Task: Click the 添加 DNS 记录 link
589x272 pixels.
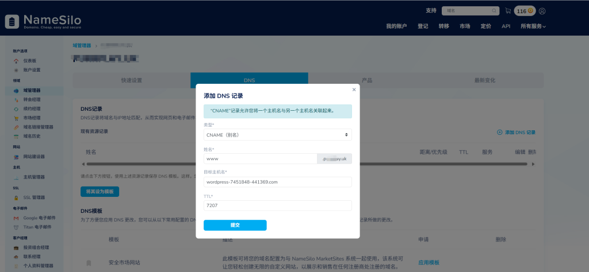Action: click(520, 132)
